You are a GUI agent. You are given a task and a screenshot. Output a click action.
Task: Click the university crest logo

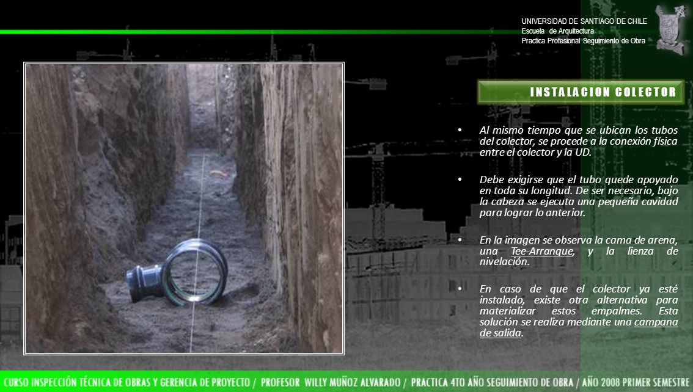click(x=671, y=29)
